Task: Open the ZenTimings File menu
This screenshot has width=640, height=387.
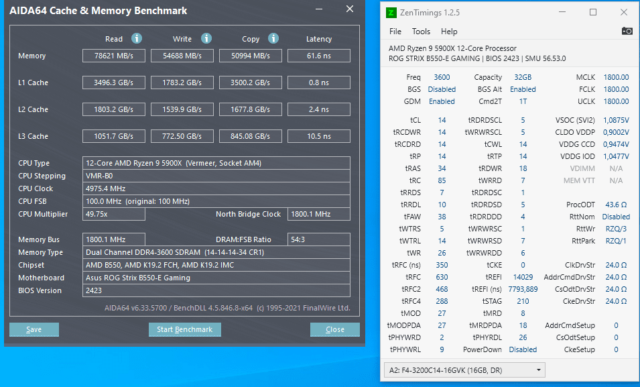Action: pyautogui.click(x=395, y=32)
